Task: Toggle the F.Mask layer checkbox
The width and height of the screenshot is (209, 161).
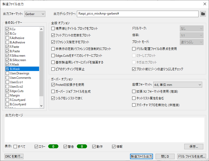Action: 8,65
